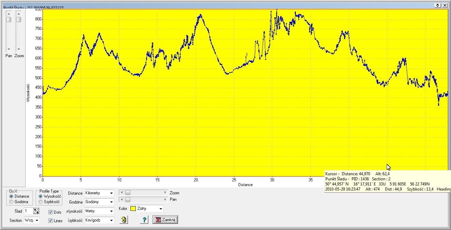The image size is (451, 230).
Task: Click the print profile icon button
Action: [x=124, y=220]
